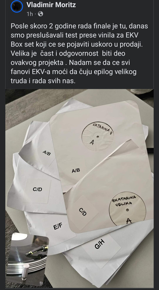The height and width of the screenshot is (290, 159).
Task: Click the A/B sticker below Katarina II record
Action: click(76, 170)
